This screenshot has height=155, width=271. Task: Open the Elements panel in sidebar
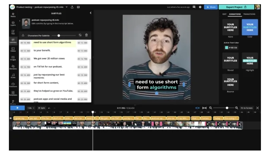point(13,67)
